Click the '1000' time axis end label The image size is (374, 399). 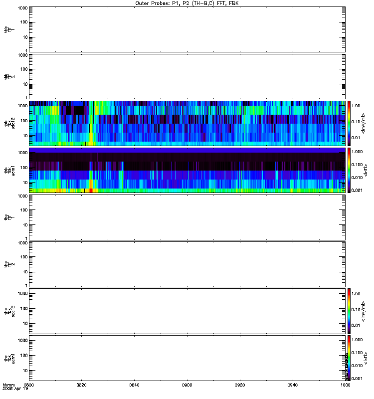click(345, 385)
